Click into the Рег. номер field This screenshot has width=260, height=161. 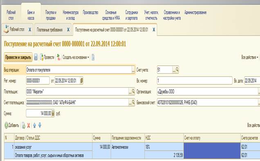(38, 81)
